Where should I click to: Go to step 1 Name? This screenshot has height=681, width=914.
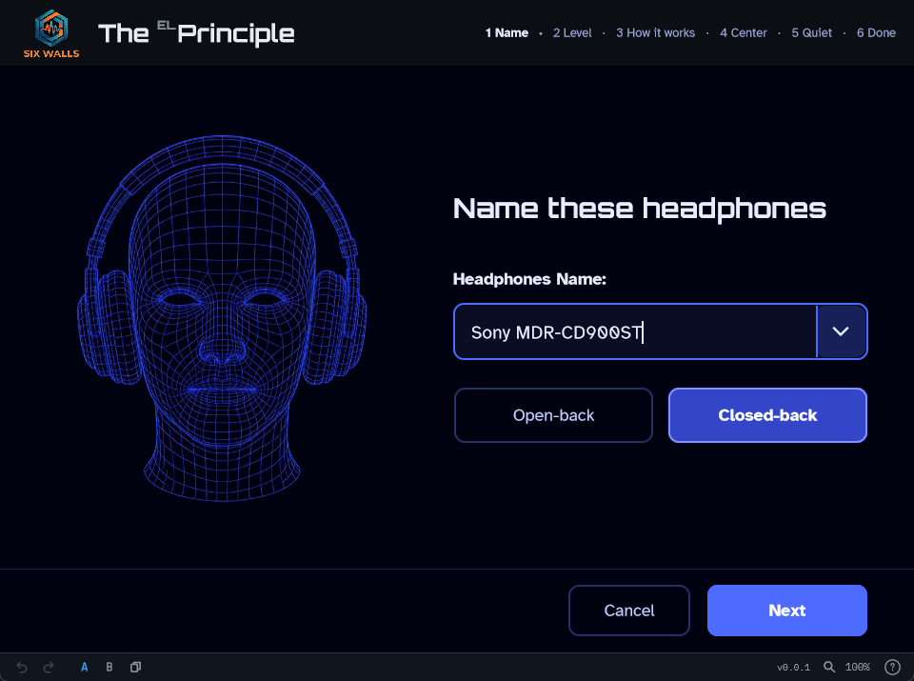click(507, 33)
